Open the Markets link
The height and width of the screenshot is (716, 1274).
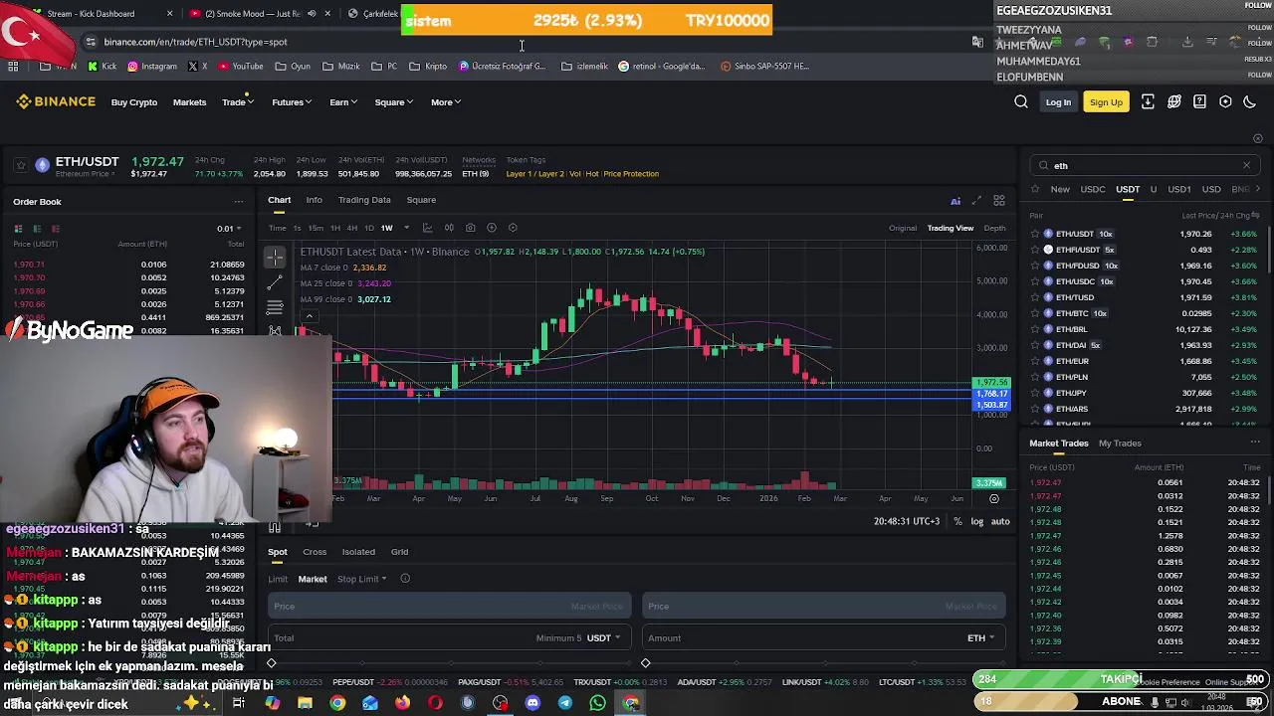click(189, 102)
